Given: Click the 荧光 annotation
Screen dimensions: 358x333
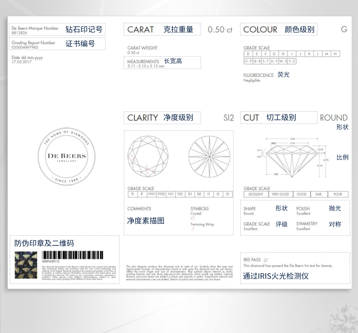Looking at the screenshot, I should [x=283, y=75].
